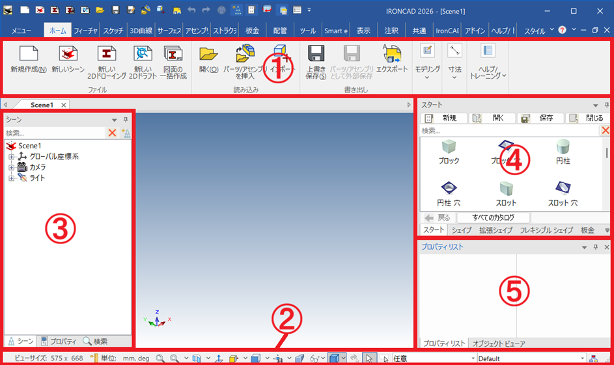Screen dimensions: 614x365
Task: Click the 上書き保存(S) save icon
Action: click(316, 53)
